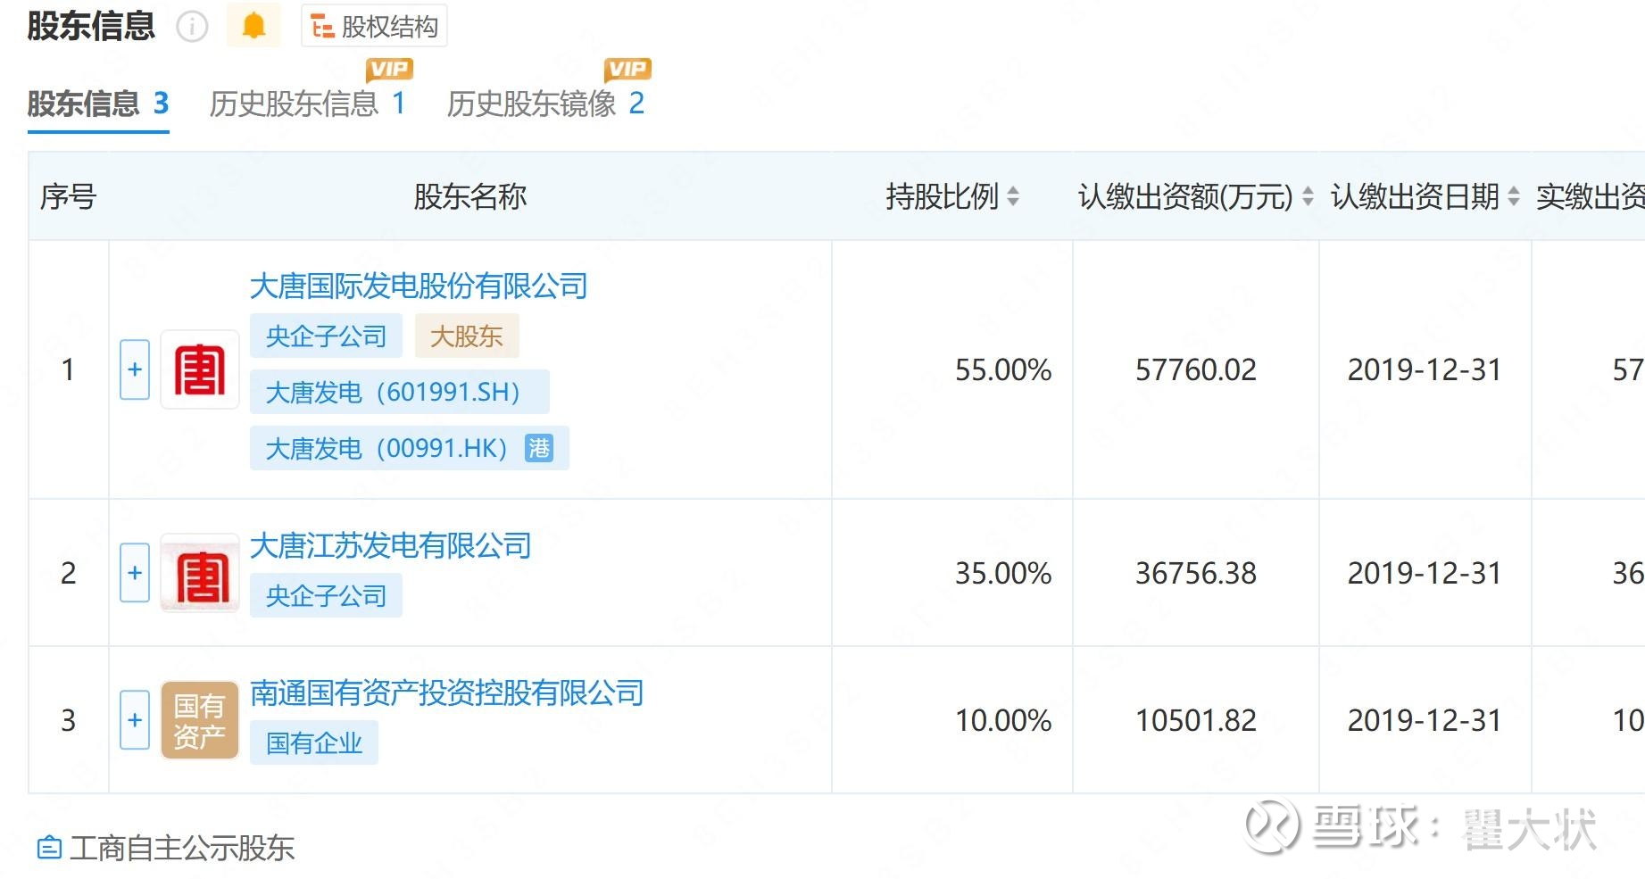
Task: Sort by 持股比例 column arrows
Action: 1013,196
